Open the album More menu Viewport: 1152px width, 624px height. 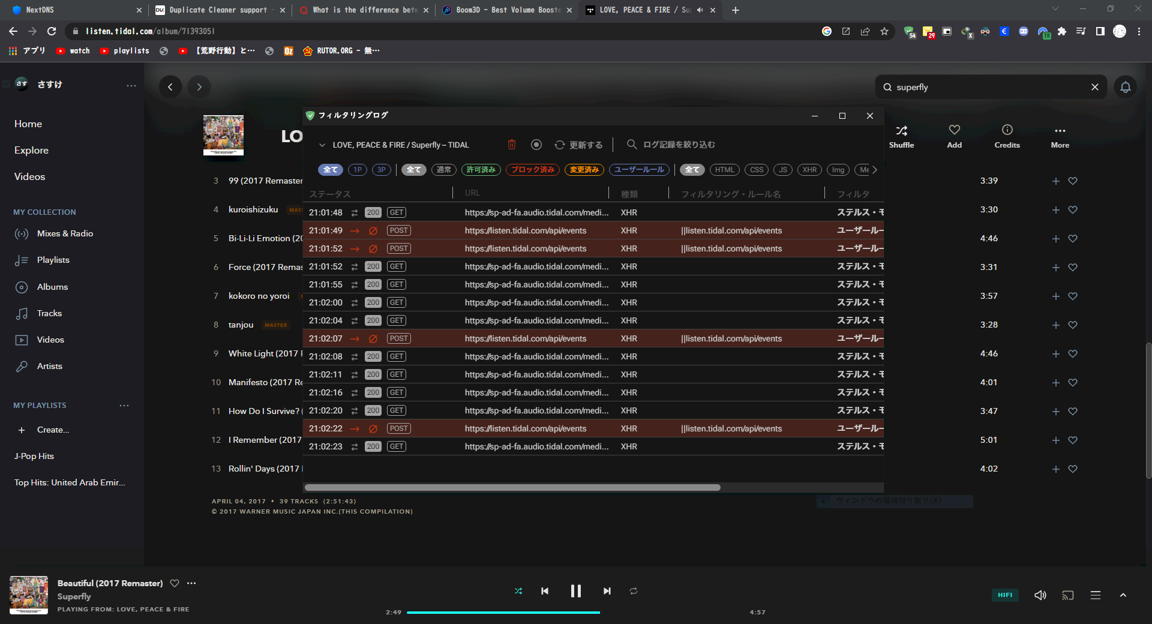click(x=1060, y=136)
